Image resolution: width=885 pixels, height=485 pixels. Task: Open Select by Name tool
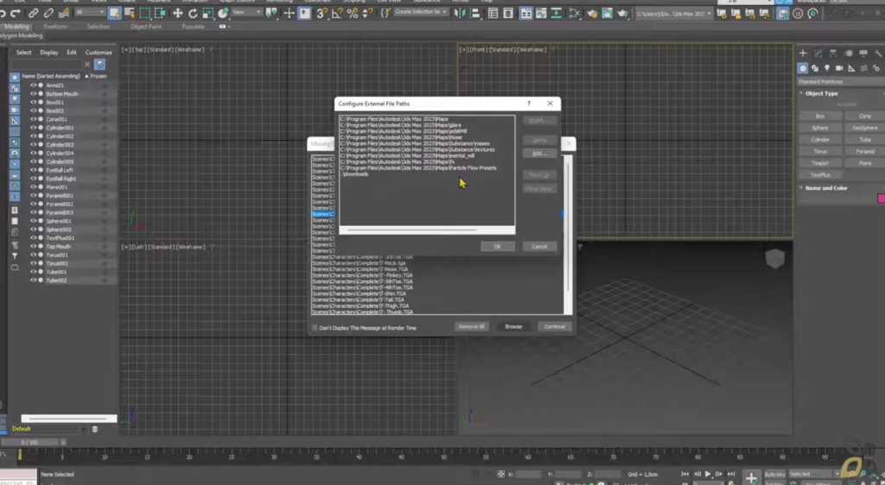[130, 12]
